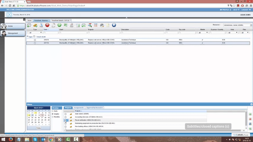Select the Daily preview radio option
The image size is (253, 142).
pyautogui.click(x=53, y=111)
